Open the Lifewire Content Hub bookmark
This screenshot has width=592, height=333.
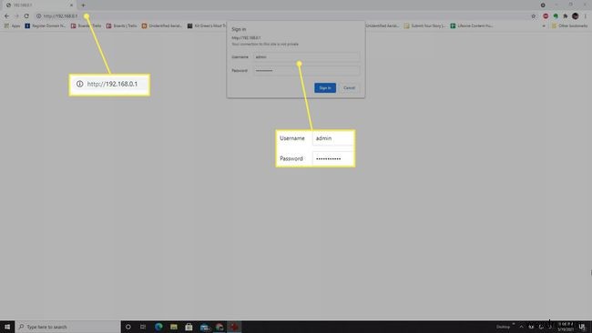tap(472, 25)
